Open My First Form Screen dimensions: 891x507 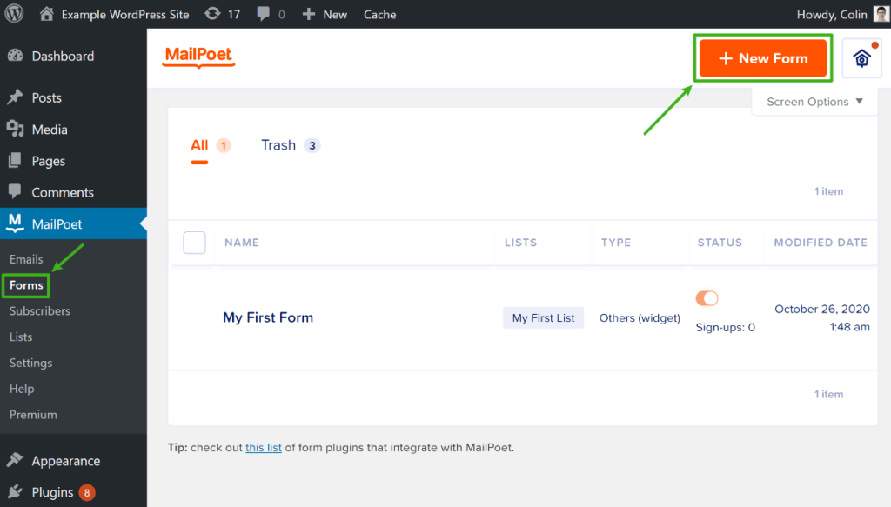pos(268,317)
